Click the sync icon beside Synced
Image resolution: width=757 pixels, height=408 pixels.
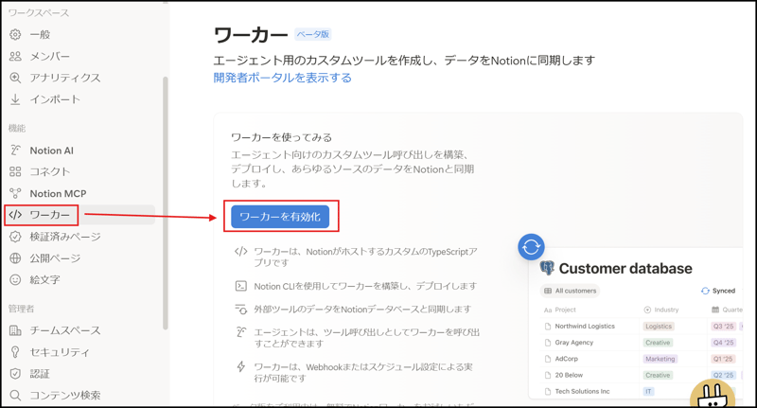coord(705,291)
